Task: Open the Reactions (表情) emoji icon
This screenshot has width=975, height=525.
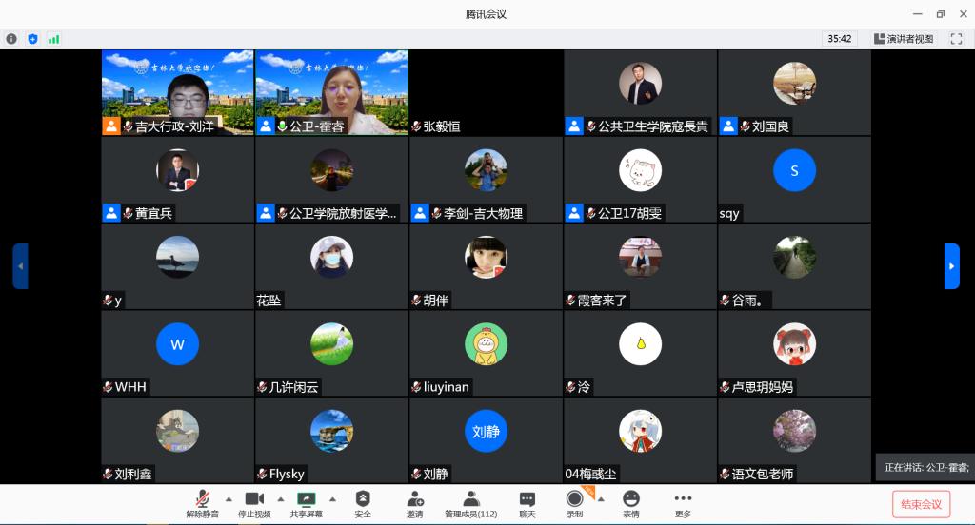Action: (x=630, y=499)
